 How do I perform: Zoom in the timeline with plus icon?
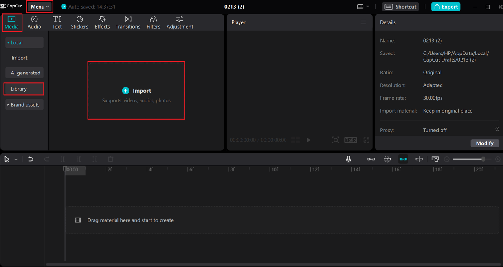497,159
